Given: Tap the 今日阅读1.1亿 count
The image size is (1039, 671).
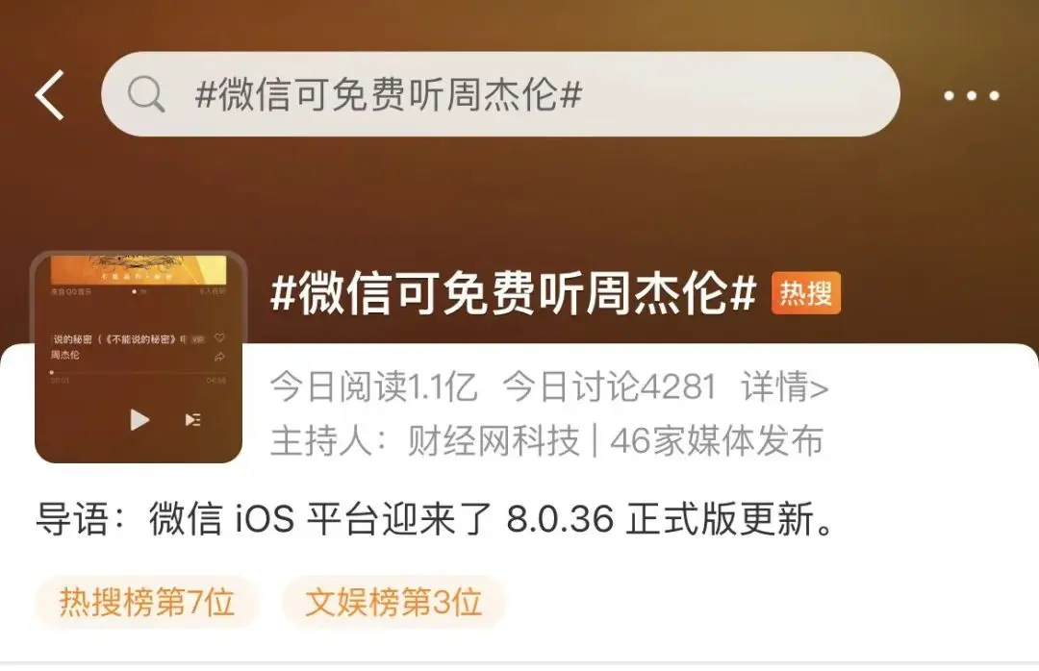Looking at the screenshot, I should [x=373, y=386].
